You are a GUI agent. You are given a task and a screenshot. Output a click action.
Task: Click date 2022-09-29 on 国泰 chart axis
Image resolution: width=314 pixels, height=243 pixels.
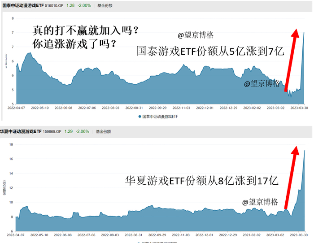pyautogui.click(x=157, y=108)
